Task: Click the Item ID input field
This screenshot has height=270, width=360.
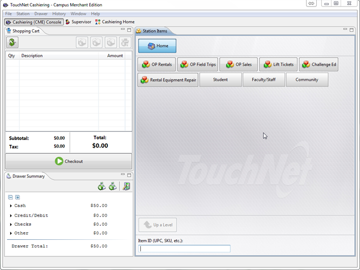Action: tap(185, 249)
